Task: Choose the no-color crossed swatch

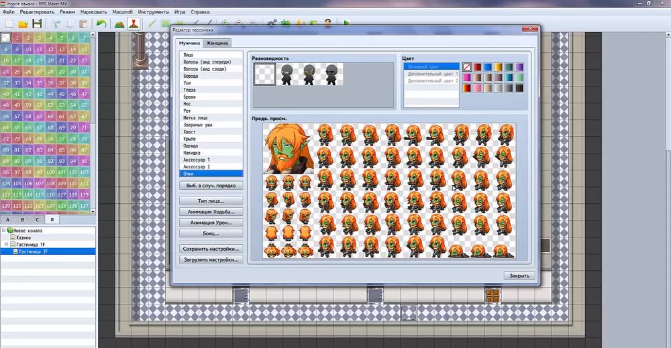Action: click(x=466, y=66)
